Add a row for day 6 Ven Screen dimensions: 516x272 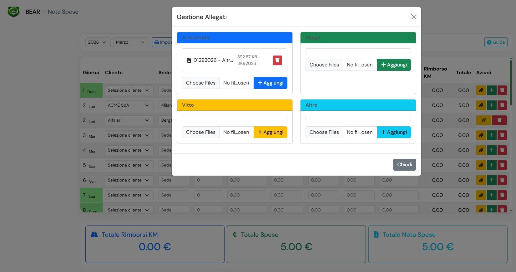click(491, 180)
